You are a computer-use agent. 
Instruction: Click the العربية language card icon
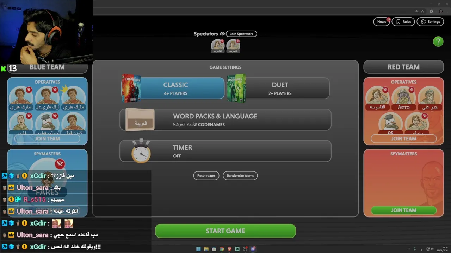coord(140,120)
